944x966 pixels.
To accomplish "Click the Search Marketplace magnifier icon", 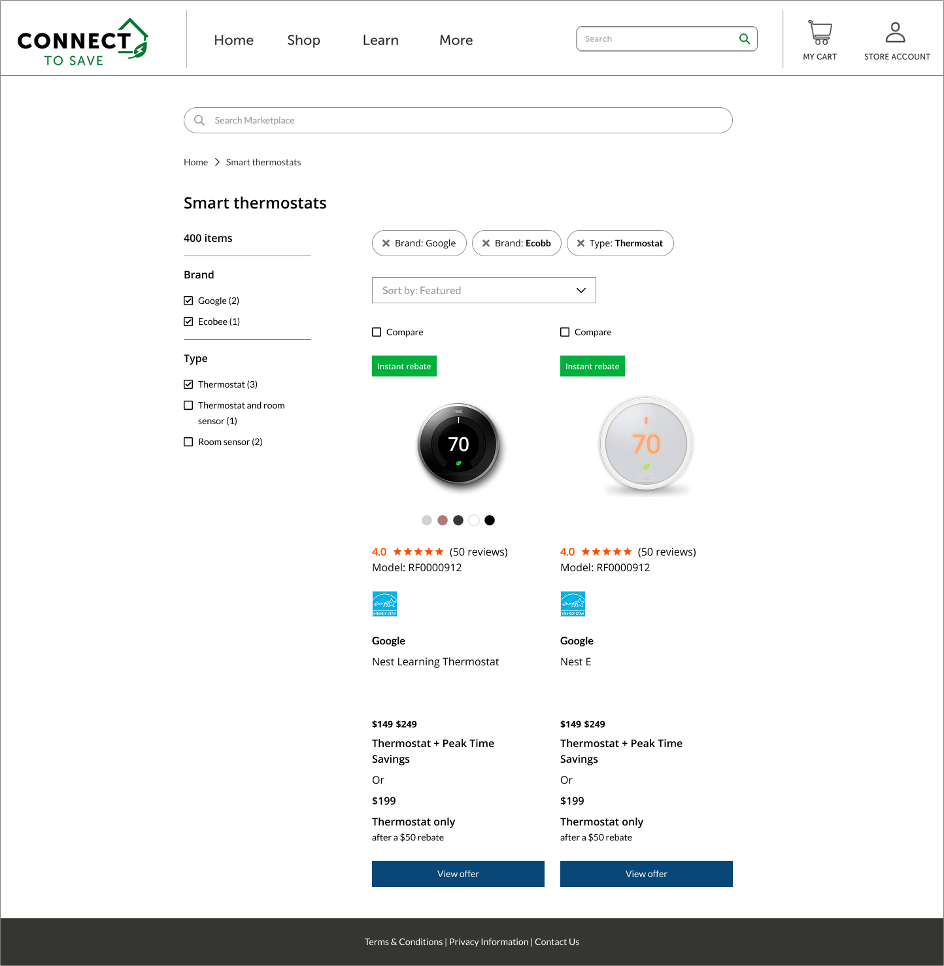I will [x=199, y=120].
